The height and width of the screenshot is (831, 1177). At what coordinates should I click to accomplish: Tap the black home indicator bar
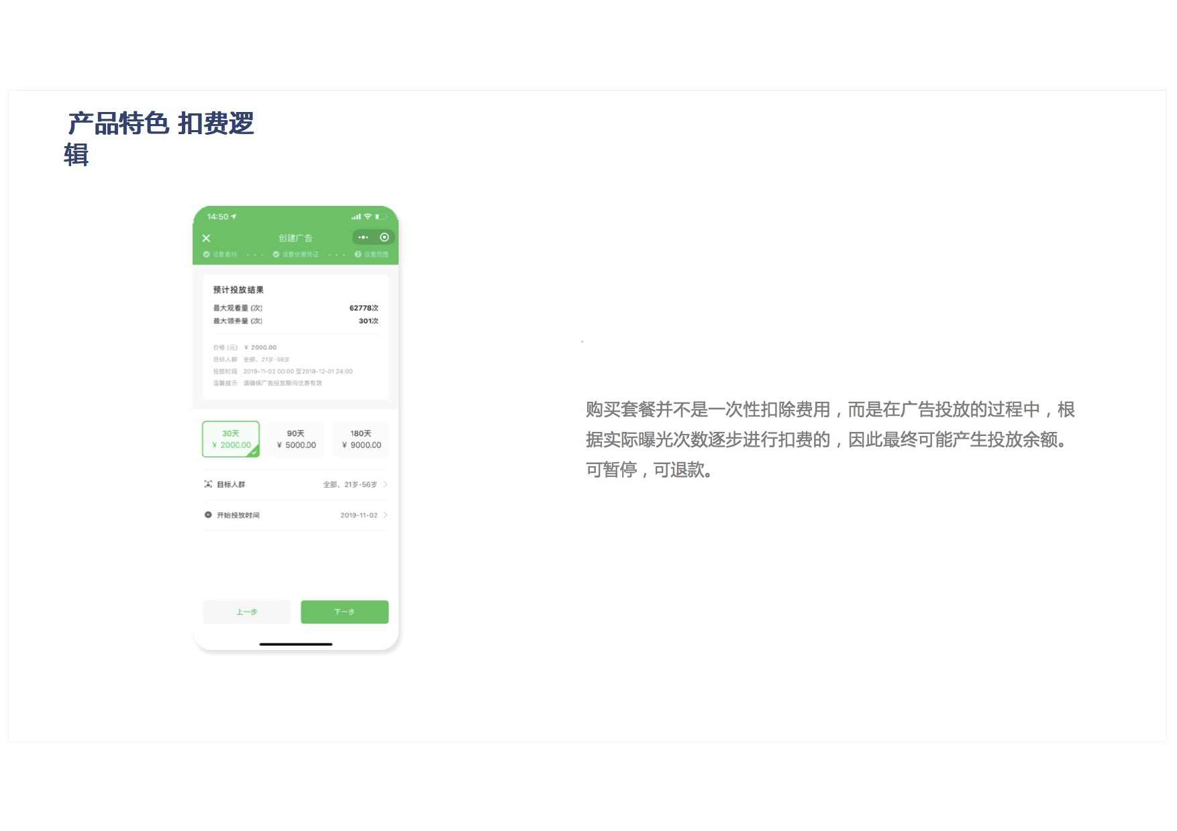[296, 644]
